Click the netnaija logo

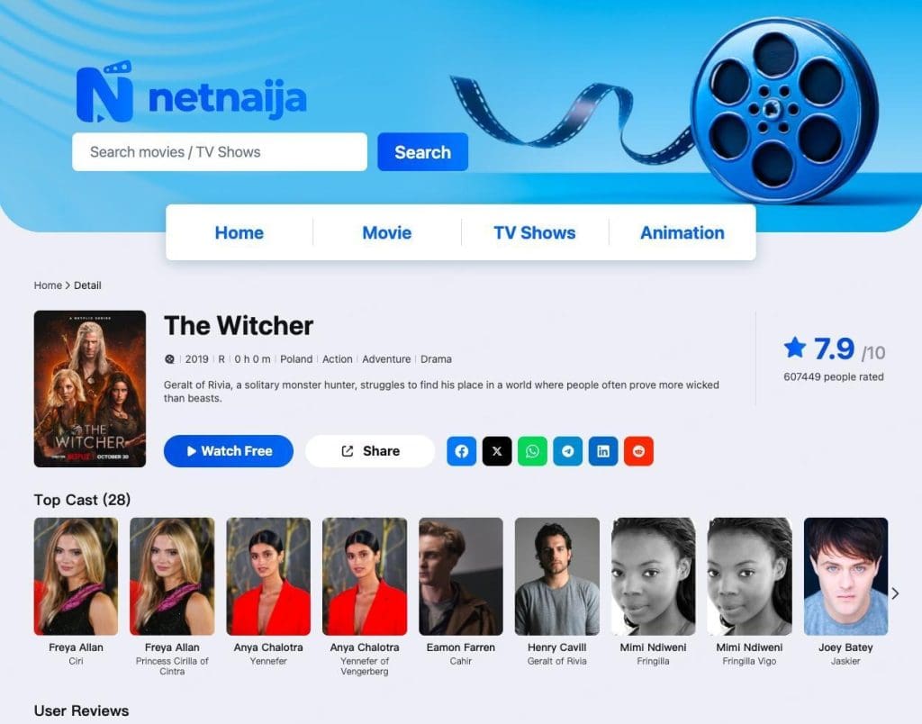click(x=192, y=93)
